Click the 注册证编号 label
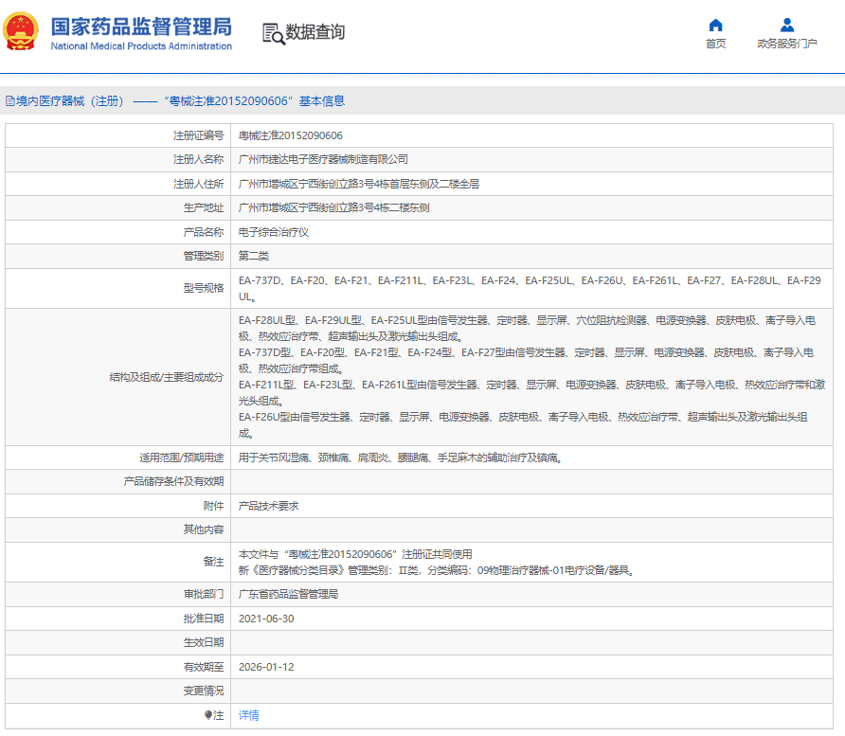This screenshot has width=845, height=736. tap(199, 135)
